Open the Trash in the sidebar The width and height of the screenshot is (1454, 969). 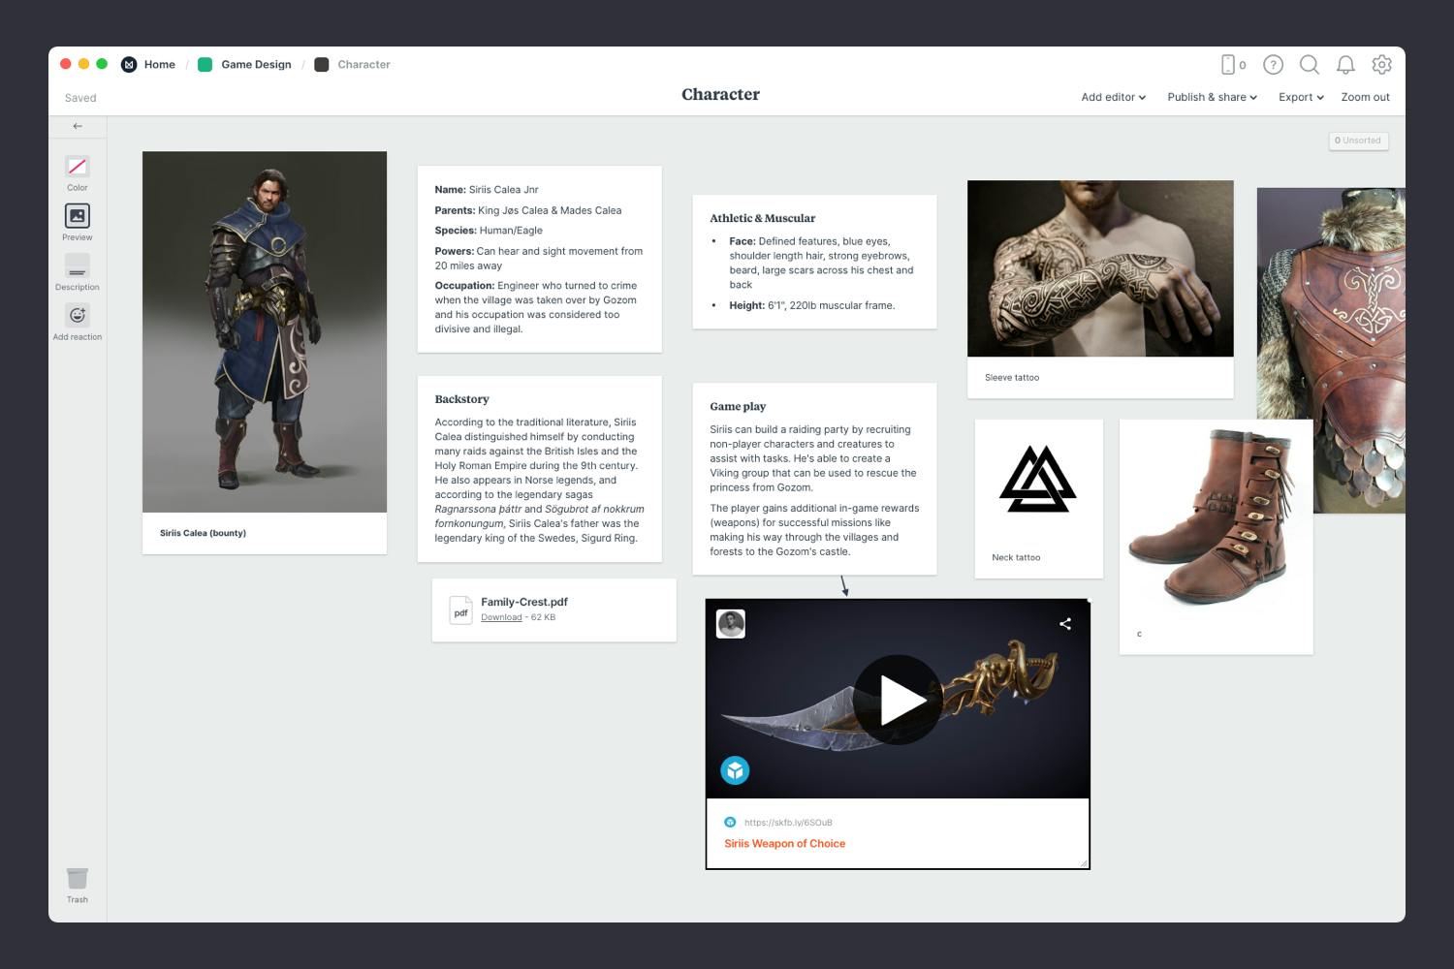(77, 877)
